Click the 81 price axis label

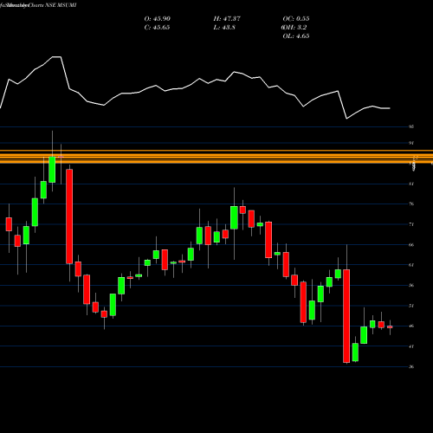tap(411, 184)
